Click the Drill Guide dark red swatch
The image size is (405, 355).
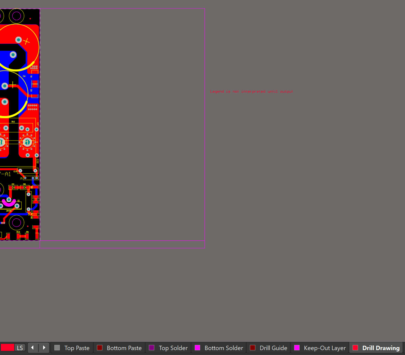(x=253, y=348)
